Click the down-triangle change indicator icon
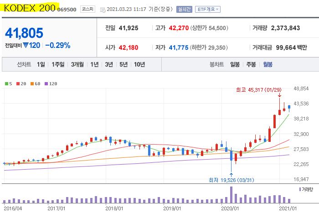 [x=26, y=45]
